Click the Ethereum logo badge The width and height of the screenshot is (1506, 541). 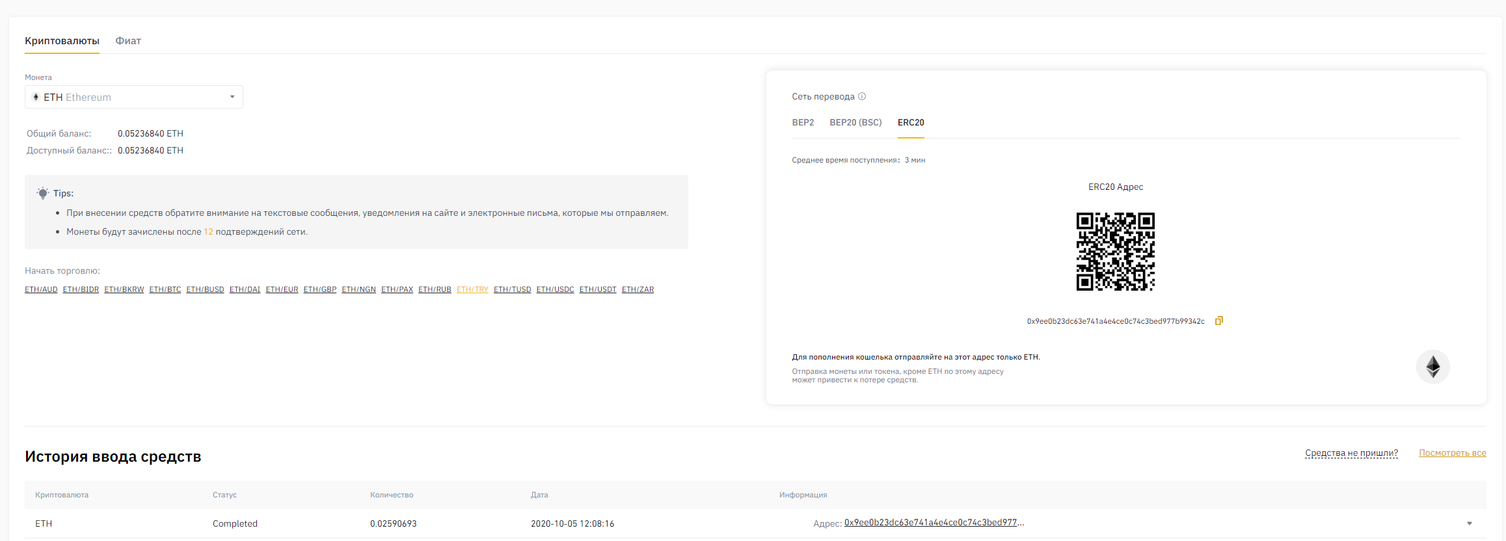coord(1433,367)
